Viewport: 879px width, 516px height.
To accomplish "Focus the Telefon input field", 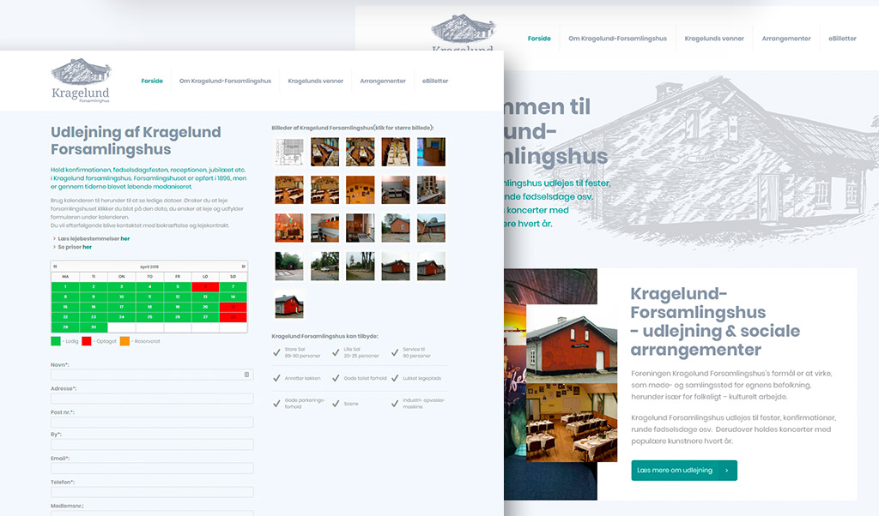I will [x=152, y=492].
